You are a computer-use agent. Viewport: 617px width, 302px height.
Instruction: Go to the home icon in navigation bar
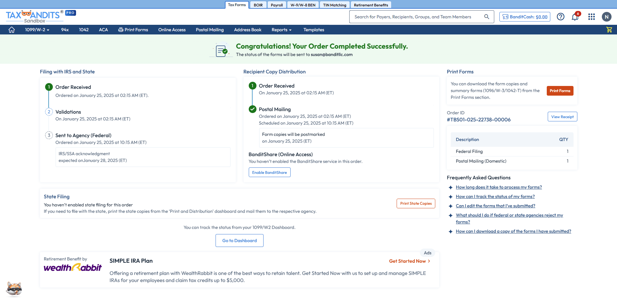coord(12,30)
